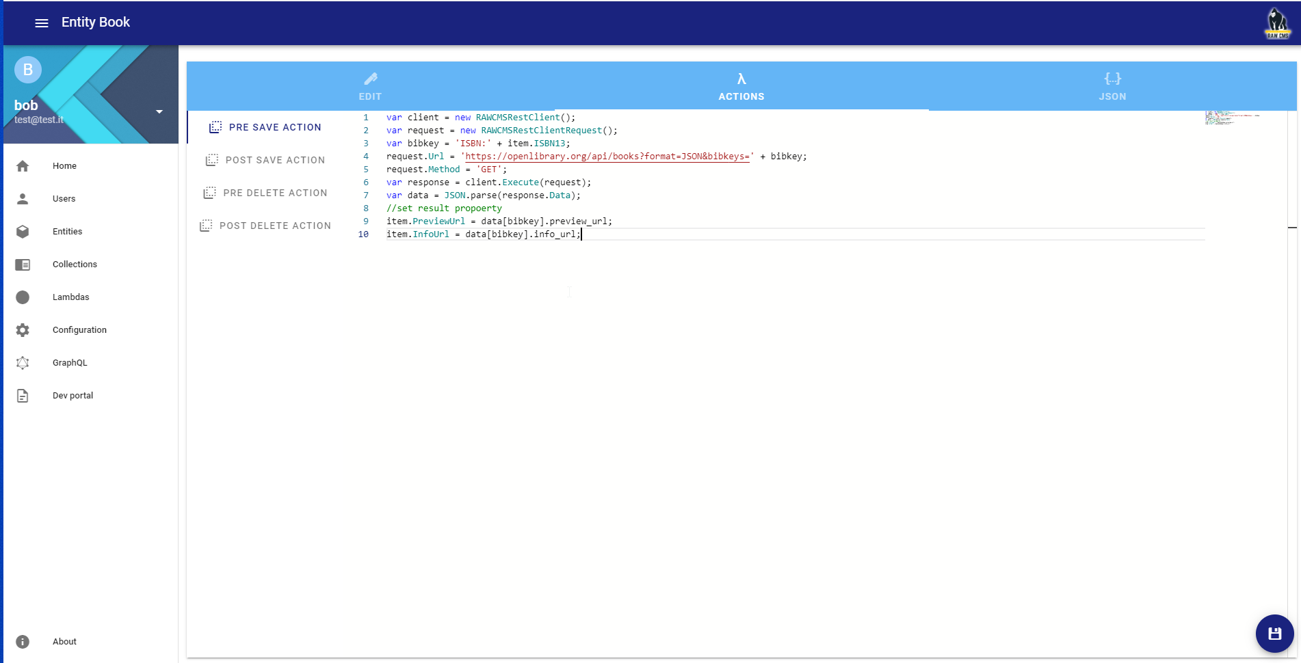Click the Entities cube icon

[23, 232]
